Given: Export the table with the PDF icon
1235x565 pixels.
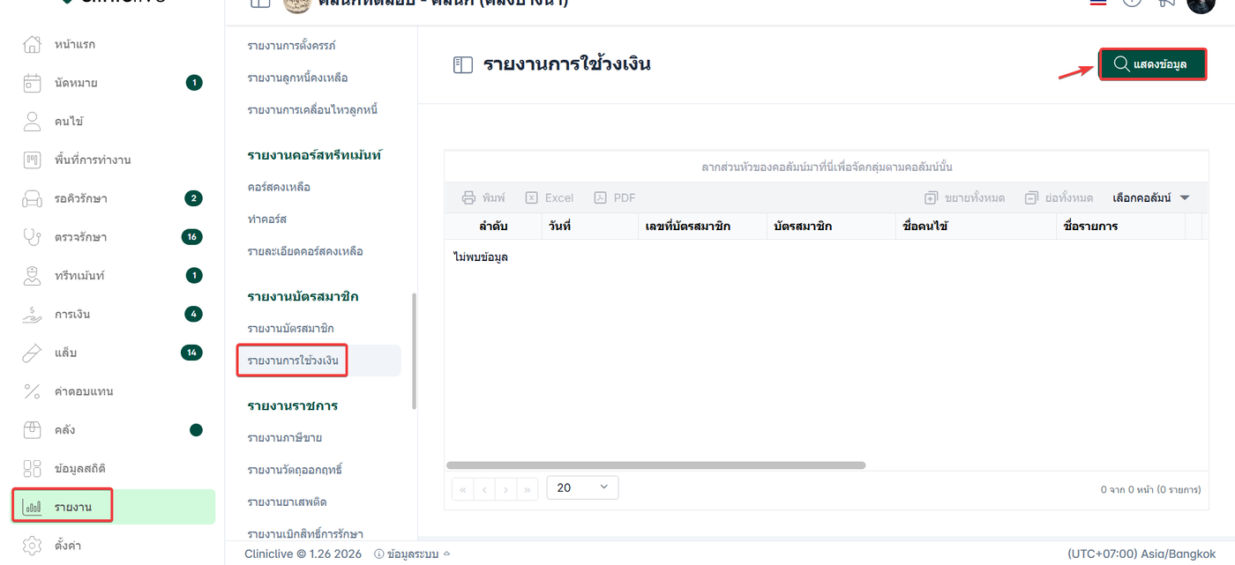Looking at the screenshot, I should coord(601,198).
